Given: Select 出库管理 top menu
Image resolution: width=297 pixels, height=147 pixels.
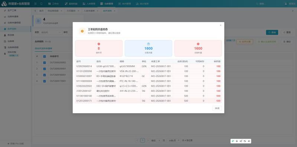Looking at the screenshot, I should point(107,4).
